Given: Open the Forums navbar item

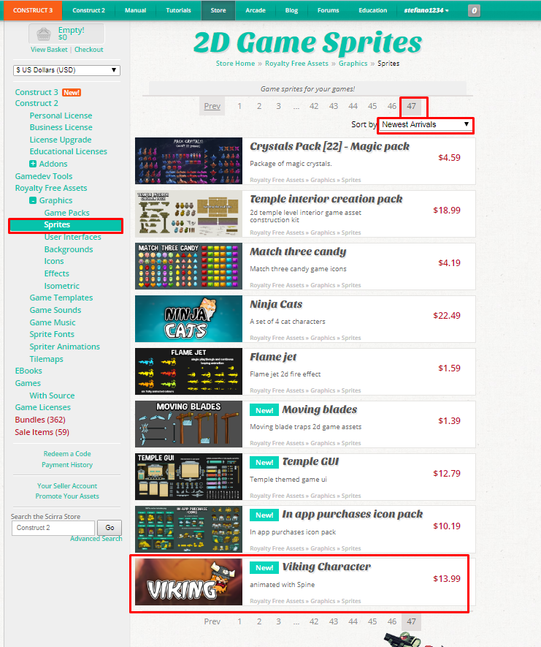Looking at the screenshot, I should [328, 10].
